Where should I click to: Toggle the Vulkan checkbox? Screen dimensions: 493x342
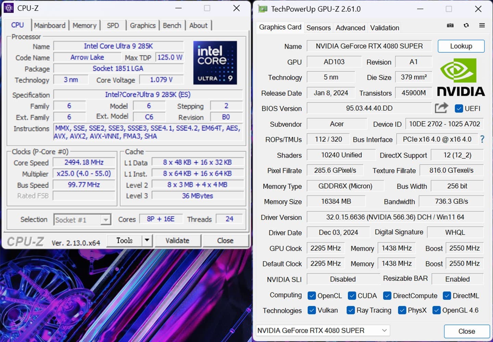[312, 310]
